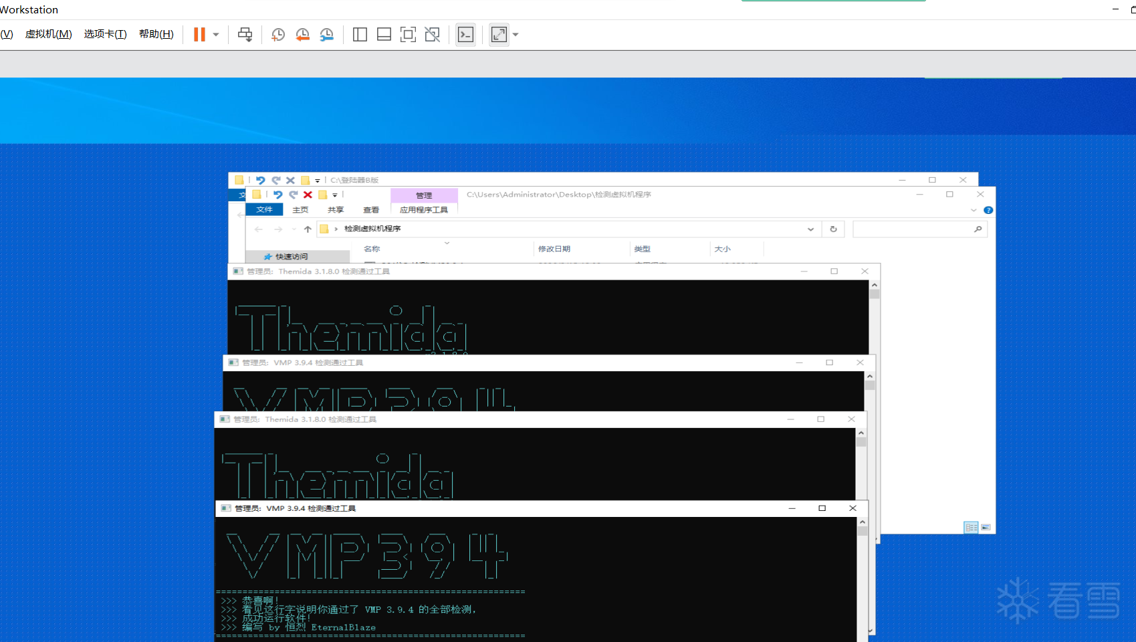Toggle the thumbnail bar view icon
The image size is (1136, 642).
click(384, 35)
